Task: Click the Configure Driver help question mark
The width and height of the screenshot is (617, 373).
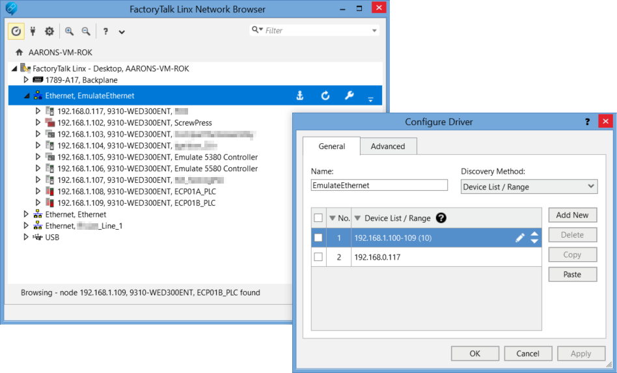Action: pos(587,122)
